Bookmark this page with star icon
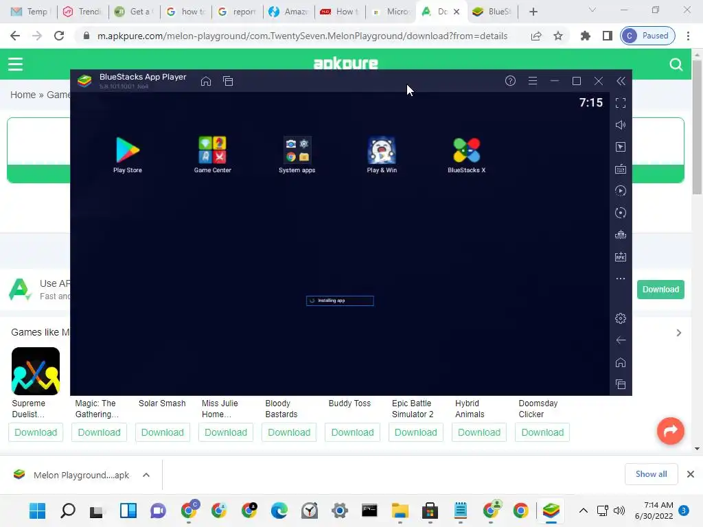This screenshot has height=527, width=703. (558, 36)
